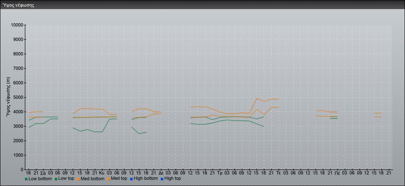Click the green Low bottom legend swatch
The height and width of the screenshot is (186, 405).
pos(26,179)
